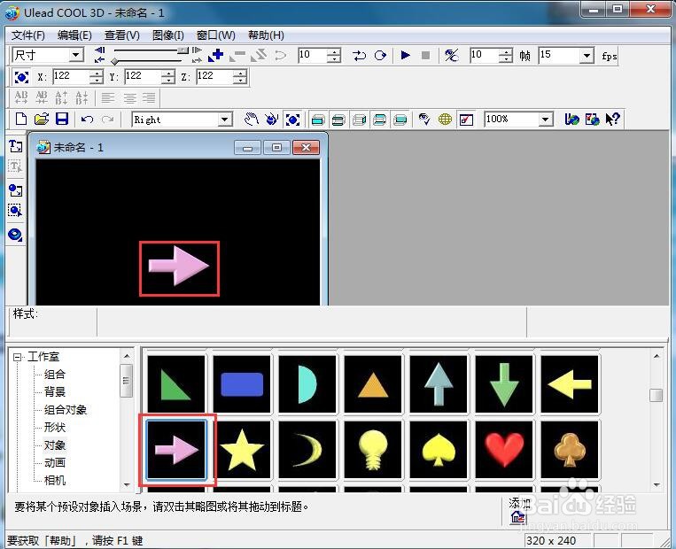This screenshot has height=549, width=676.
Task: Open the 查看(V) menu
Action: click(x=122, y=35)
